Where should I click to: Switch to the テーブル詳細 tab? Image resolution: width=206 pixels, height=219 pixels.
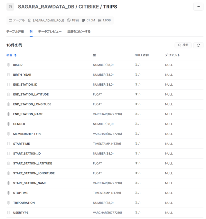coord(15,32)
